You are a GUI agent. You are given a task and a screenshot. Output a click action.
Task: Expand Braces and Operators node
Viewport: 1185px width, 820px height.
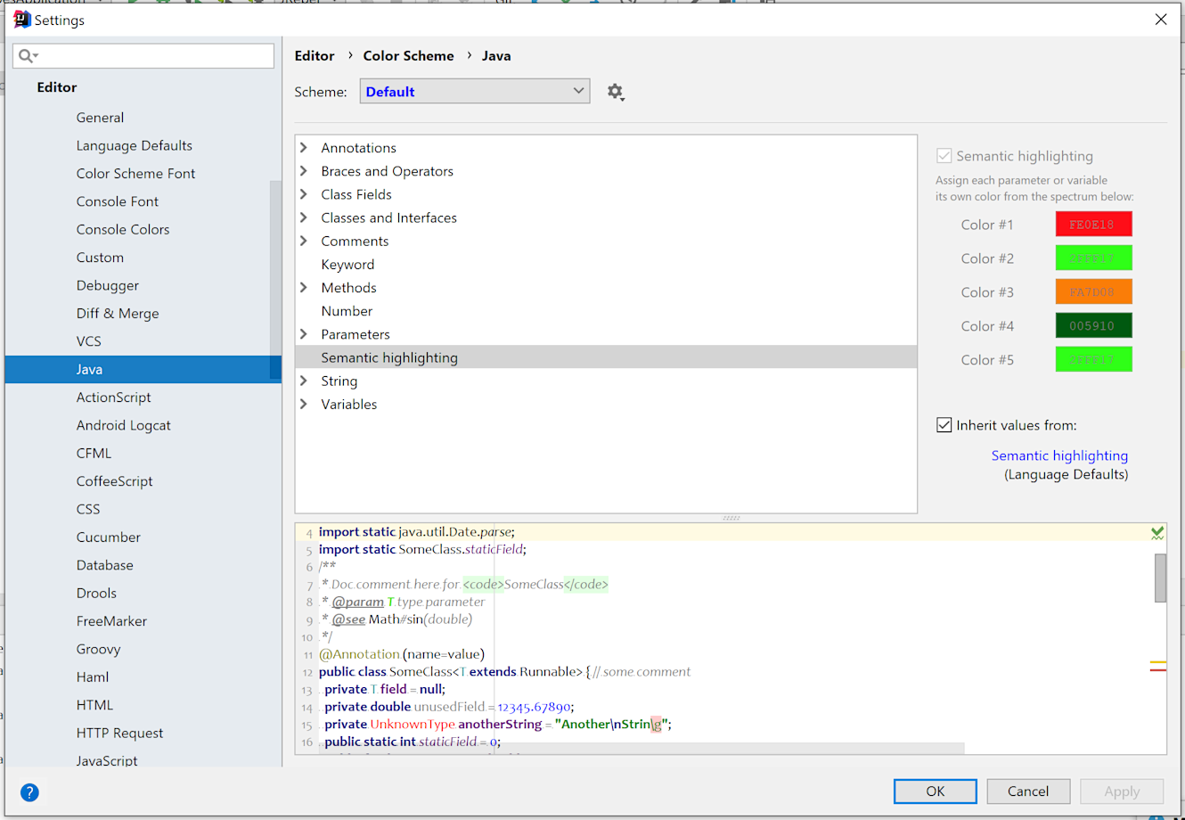(x=304, y=171)
